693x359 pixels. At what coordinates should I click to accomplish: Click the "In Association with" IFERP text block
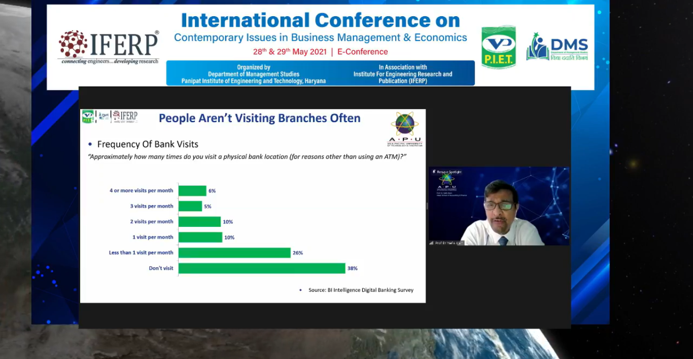point(403,74)
